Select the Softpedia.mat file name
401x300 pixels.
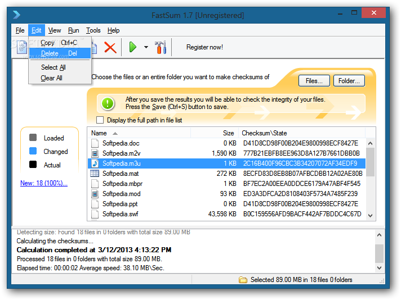(x=121, y=174)
